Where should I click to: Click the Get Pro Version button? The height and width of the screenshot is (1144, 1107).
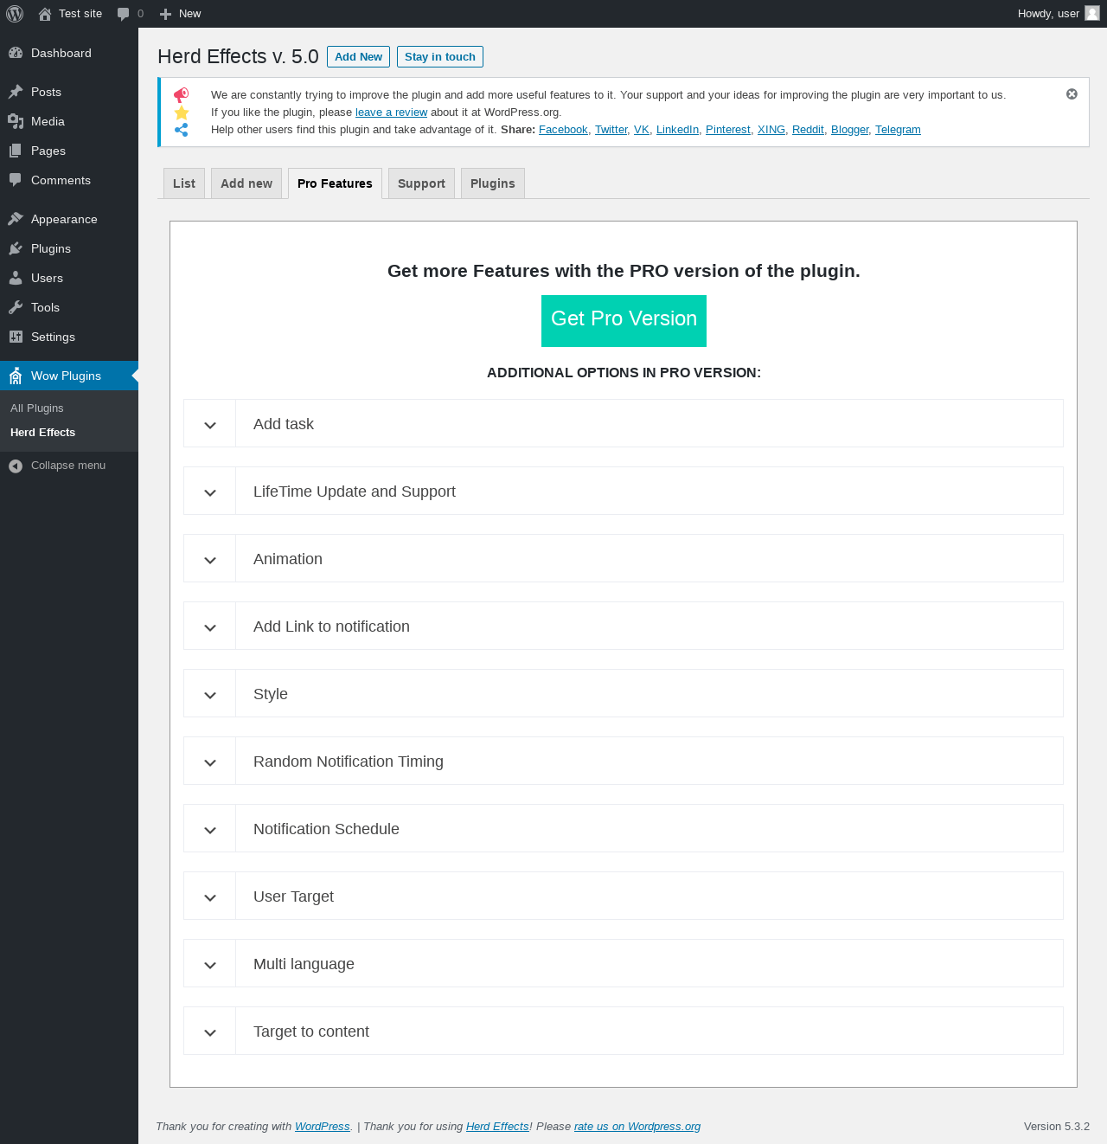pos(624,321)
